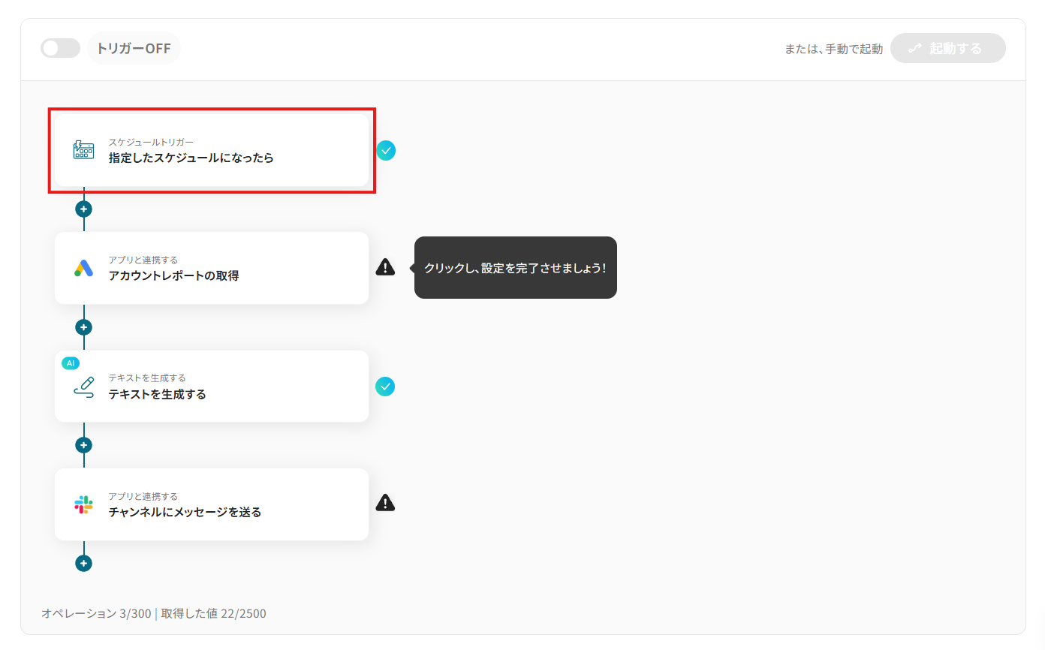1045x650 pixels.
Task: Click the 取得した値 22/2500 counter
Action: [x=213, y=614]
